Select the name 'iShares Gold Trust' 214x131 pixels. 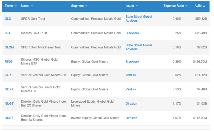coord(34,33)
